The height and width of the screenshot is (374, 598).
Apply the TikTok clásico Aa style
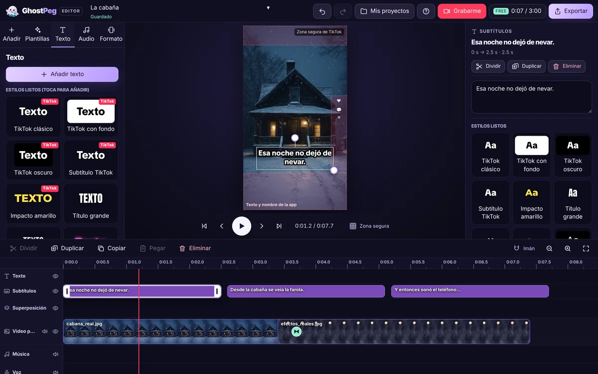coord(490,155)
